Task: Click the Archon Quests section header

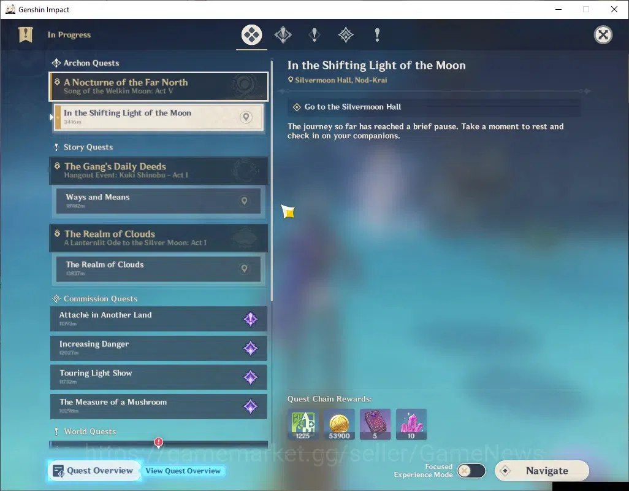Action: (85, 63)
